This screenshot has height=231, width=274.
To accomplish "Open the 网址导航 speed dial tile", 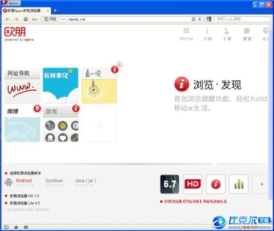I will pyautogui.click(x=22, y=85).
